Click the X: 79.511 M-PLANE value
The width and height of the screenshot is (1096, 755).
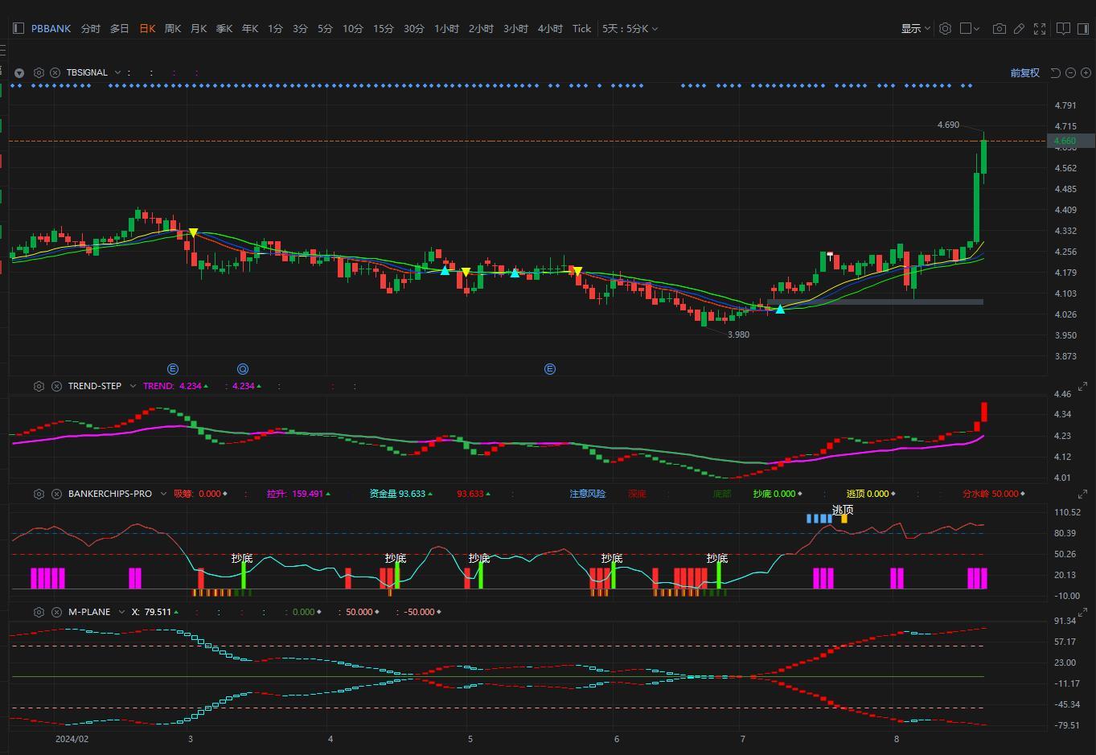[x=155, y=612]
